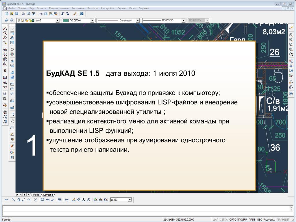Click the Save (floppy disk) icon

pos(16,14)
